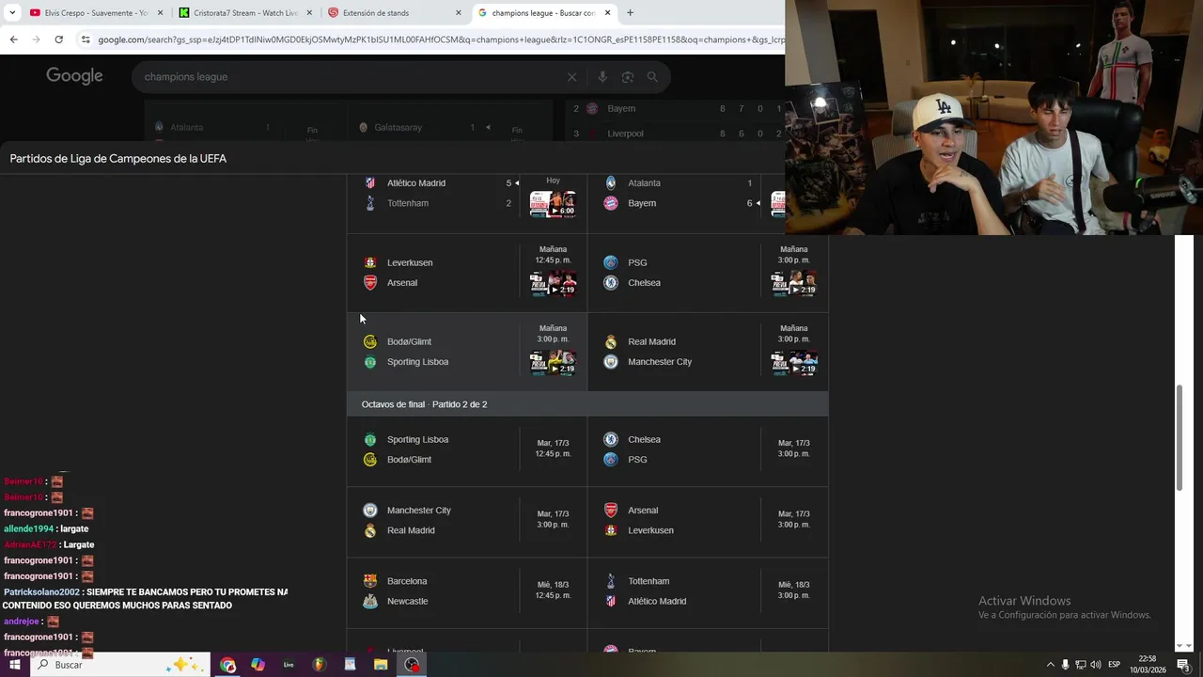Screen dimensions: 1203x677
Task: Open Barcelona vs Newcastle match
Action: pos(467,591)
